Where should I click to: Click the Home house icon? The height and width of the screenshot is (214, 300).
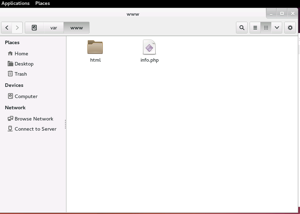(10, 53)
